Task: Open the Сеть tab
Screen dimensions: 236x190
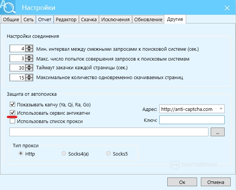Action: 27,20
